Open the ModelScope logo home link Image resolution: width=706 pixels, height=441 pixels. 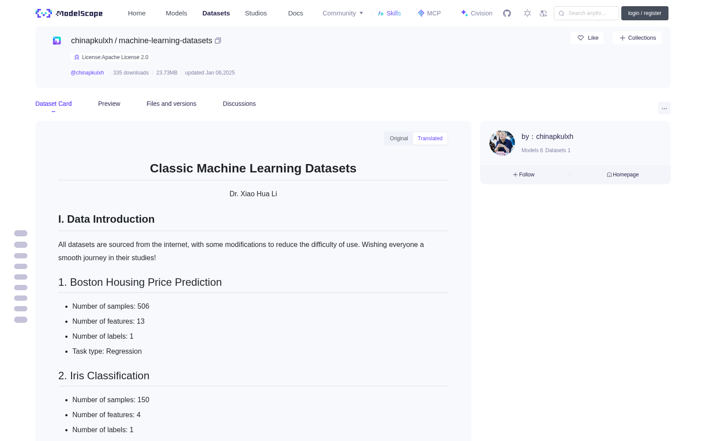click(x=69, y=13)
